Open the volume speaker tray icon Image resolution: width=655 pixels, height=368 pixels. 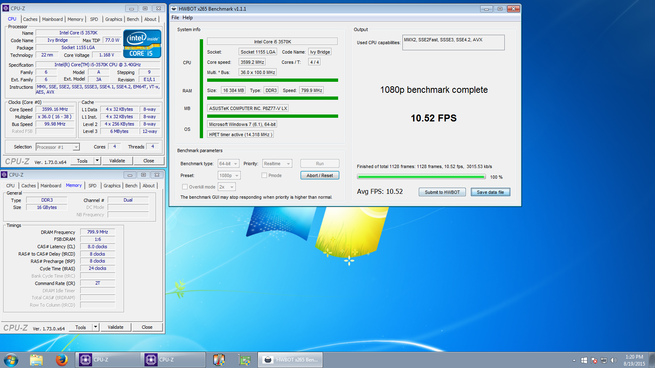pos(613,360)
